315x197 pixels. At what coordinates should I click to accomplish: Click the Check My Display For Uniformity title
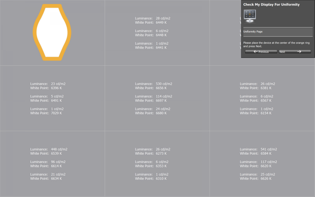coord(271,5)
